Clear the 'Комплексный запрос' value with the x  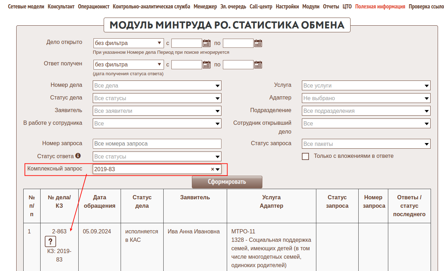(213, 169)
